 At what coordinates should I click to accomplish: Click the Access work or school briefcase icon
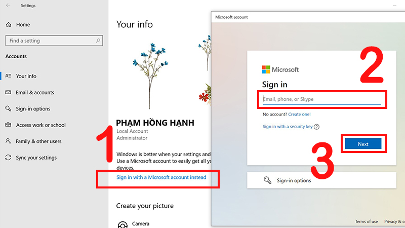coord(8,125)
